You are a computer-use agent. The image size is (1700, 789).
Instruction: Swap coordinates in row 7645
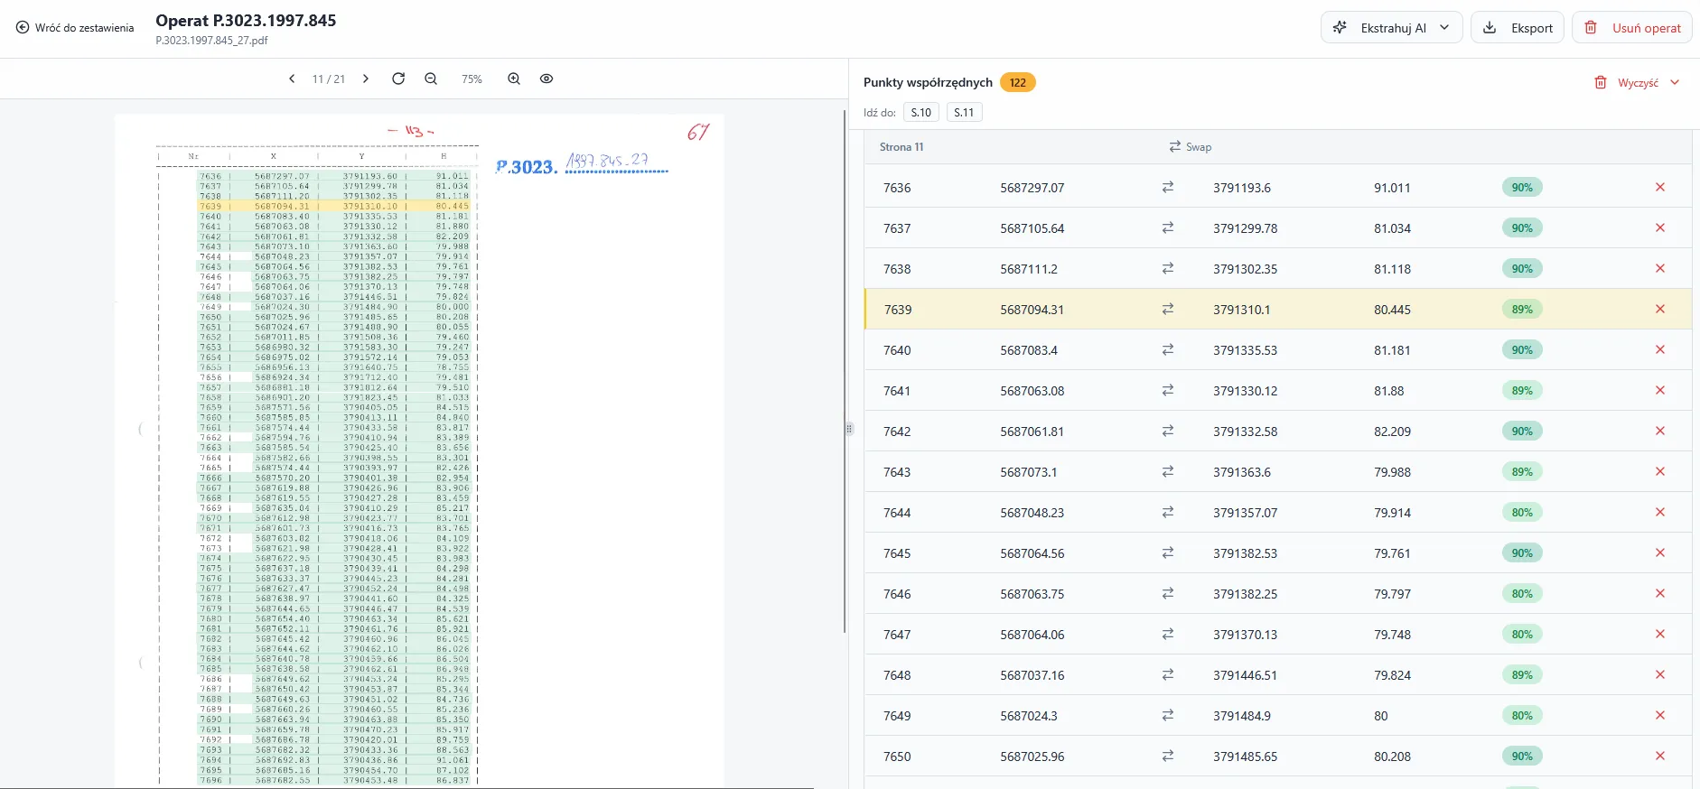pyautogui.click(x=1168, y=552)
